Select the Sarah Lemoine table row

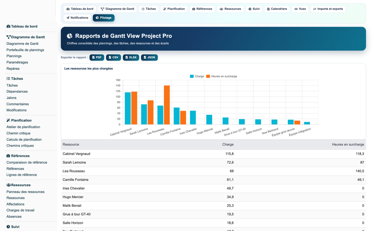[213, 163]
